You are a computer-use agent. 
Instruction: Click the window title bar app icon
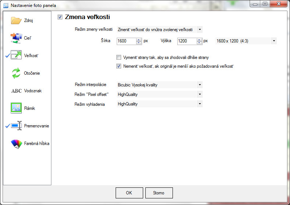tap(6, 5)
